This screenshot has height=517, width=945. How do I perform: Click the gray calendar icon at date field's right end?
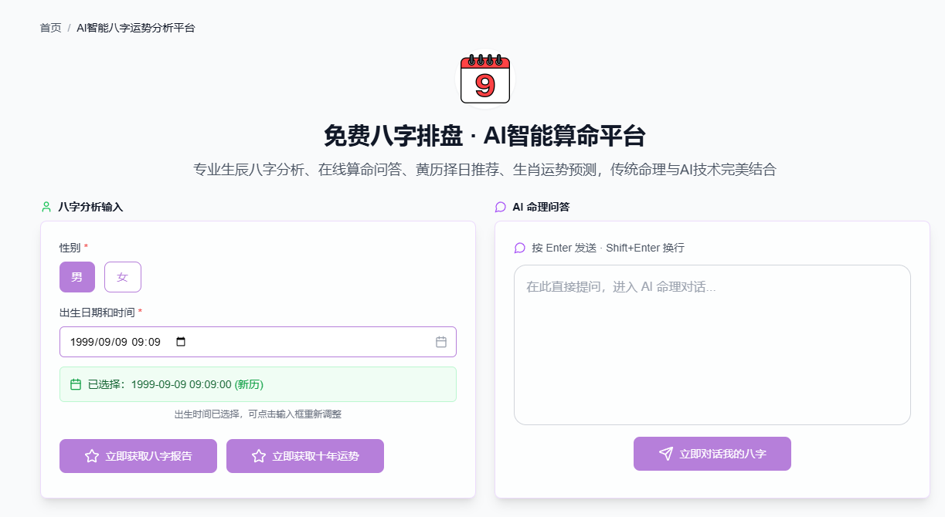tap(441, 342)
